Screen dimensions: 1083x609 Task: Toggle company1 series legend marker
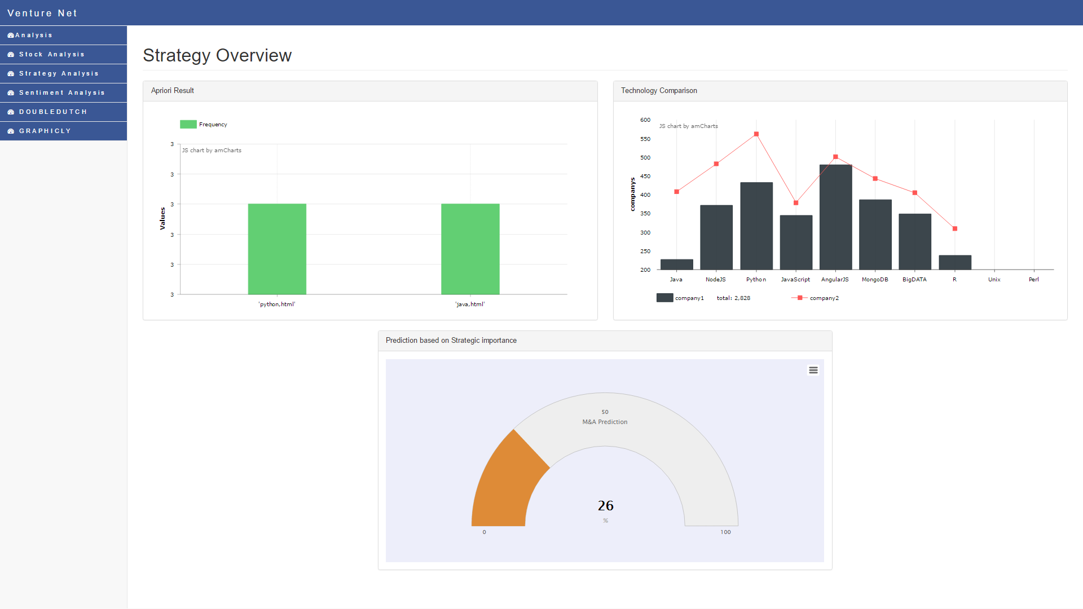tap(664, 298)
